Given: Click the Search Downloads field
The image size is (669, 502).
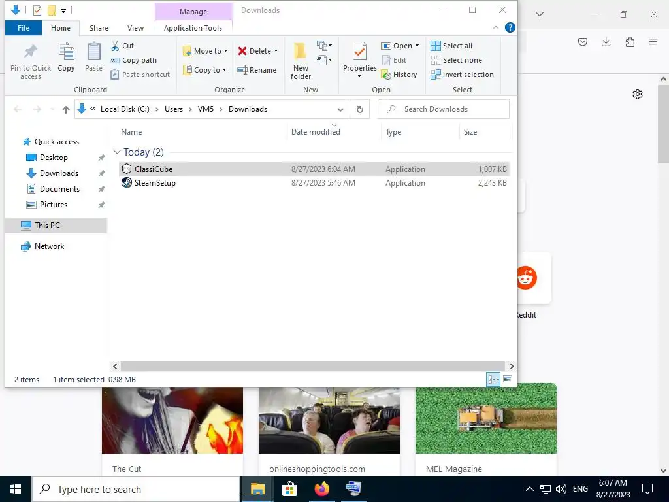Looking at the screenshot, I should tap(444, 109).
